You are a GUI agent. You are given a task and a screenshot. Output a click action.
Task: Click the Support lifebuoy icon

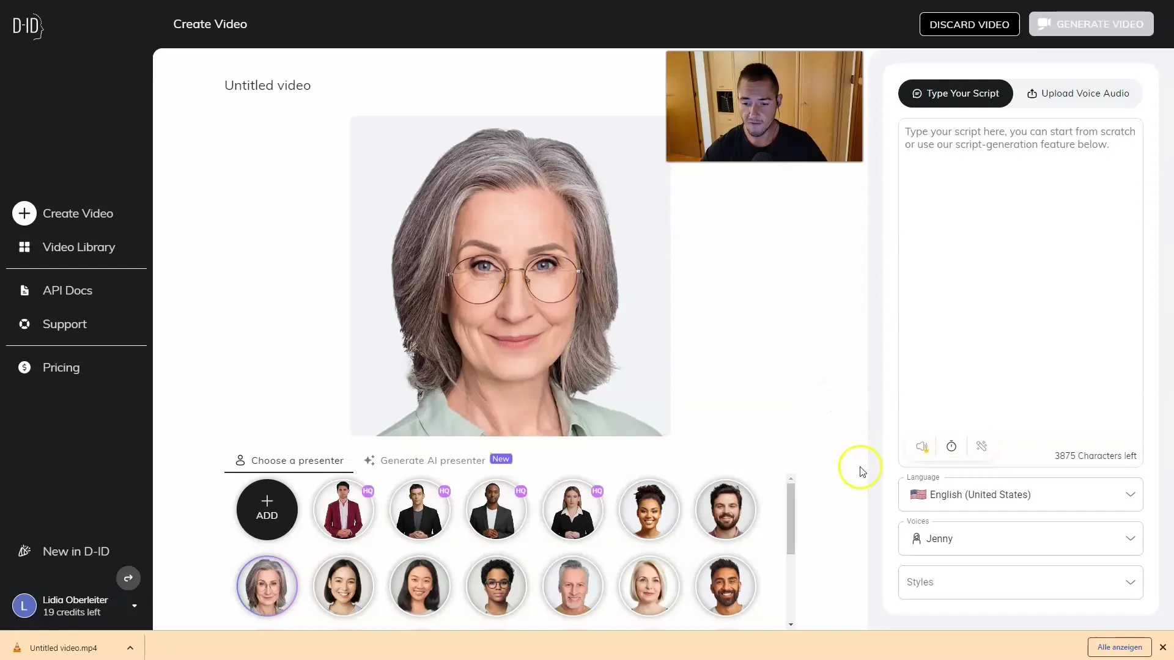[x=24, y=324]
